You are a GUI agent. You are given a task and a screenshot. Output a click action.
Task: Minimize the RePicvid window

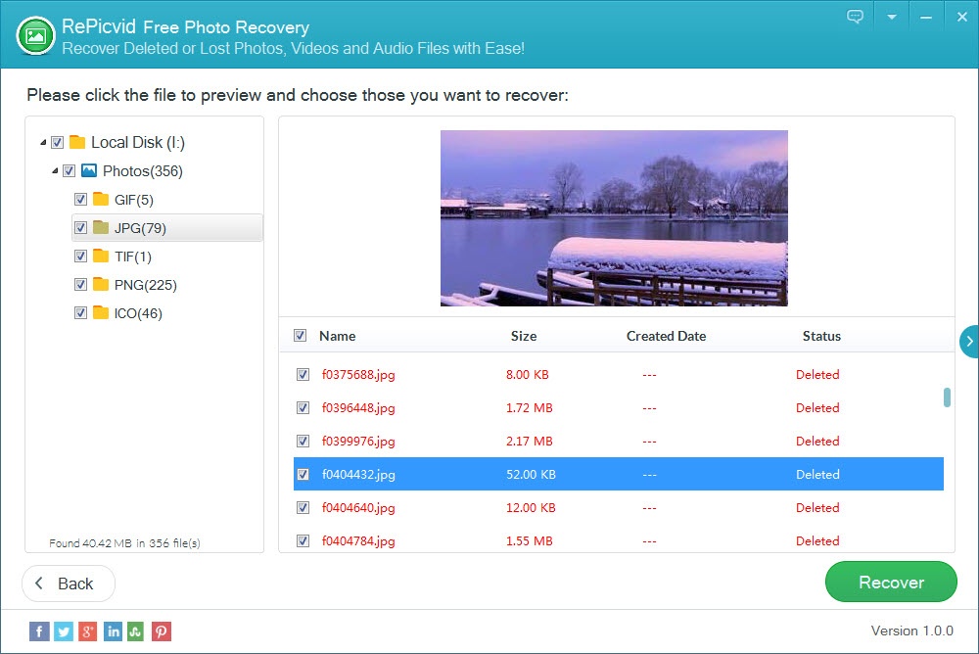pyautogui.click(x=926, y=18)
